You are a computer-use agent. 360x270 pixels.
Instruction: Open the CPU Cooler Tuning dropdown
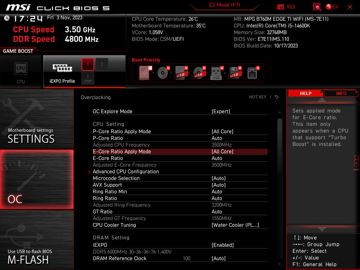[x=235, y=225]
